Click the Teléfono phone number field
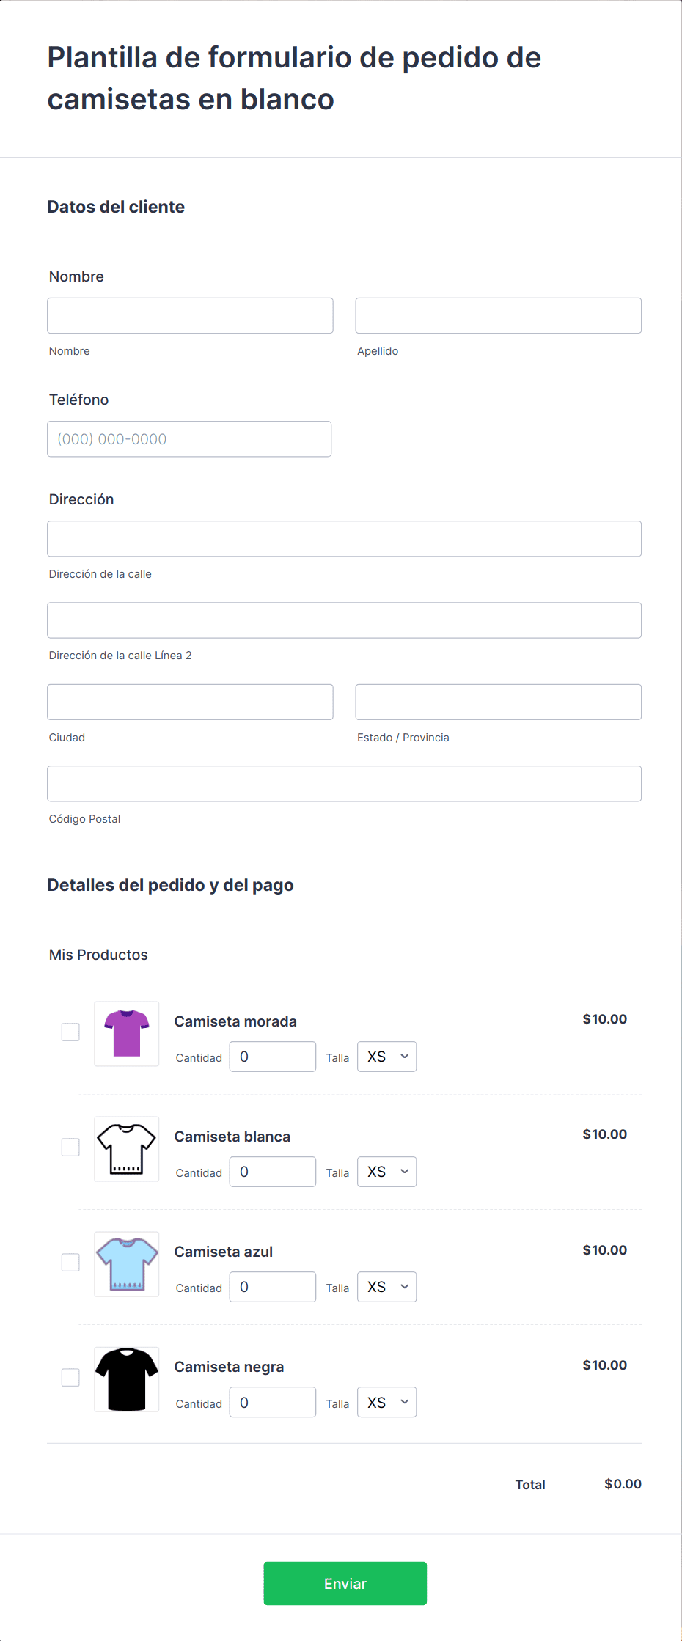 pyautogui.click(x=189, y=438)
